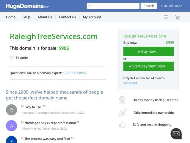The width and height of the screenshot is (190, 143).
Task: Open My account from navigation
Action: pyautogui.click(x=92, y=17)
